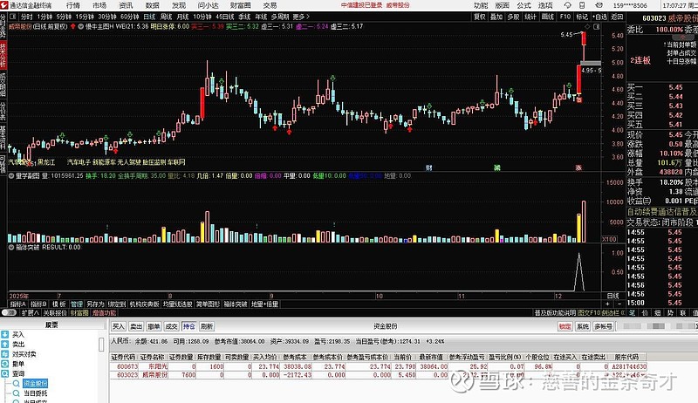
Task: Click the 另存为 button
Action: point(95,304)
